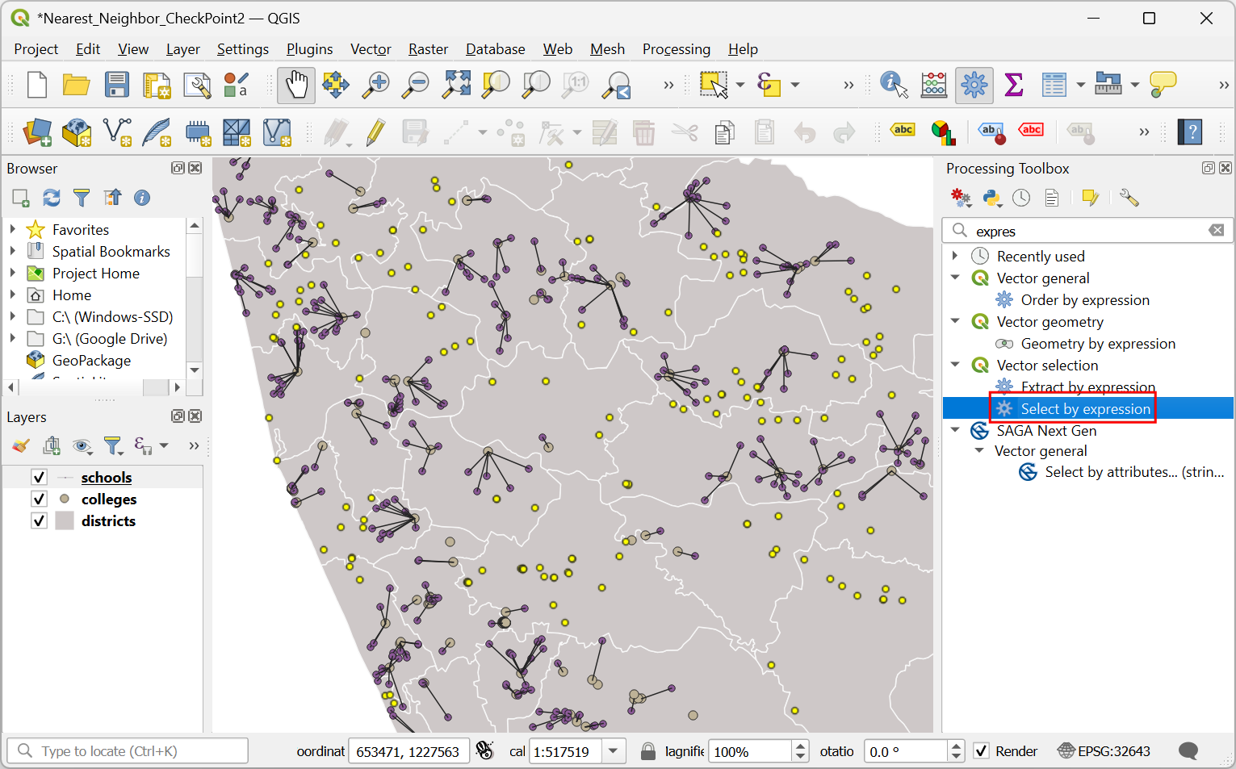
Task: Open the Vector menu
Action: coord(371,49)
